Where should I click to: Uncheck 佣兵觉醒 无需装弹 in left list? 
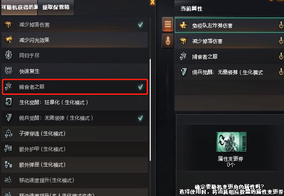point(141,118)
